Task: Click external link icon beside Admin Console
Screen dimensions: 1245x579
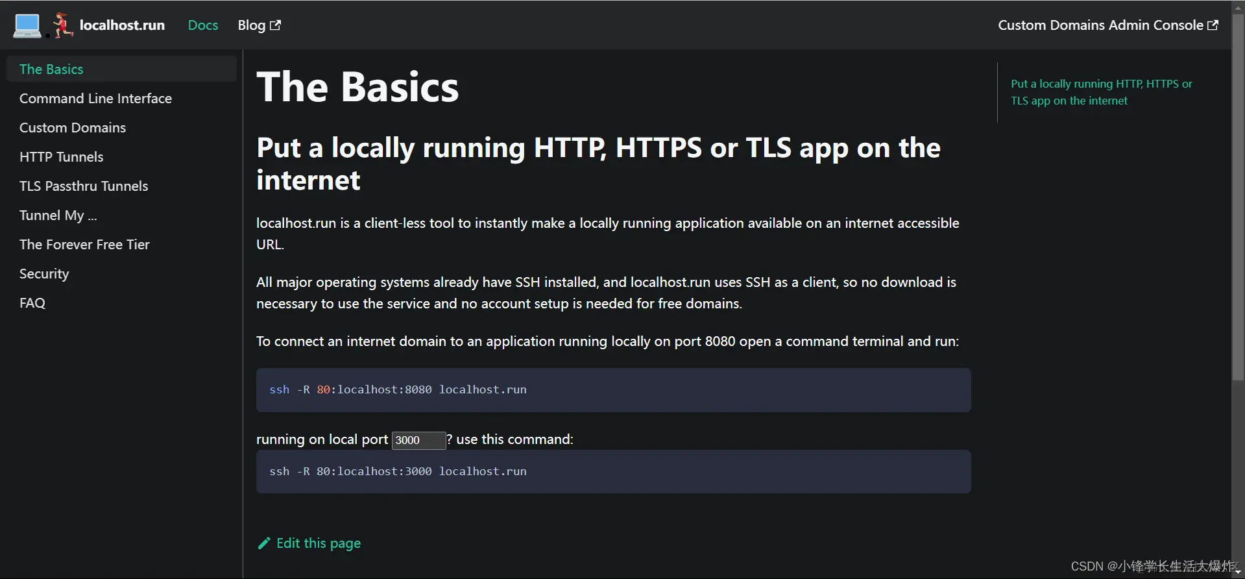Action: [x=1213, y=25]
